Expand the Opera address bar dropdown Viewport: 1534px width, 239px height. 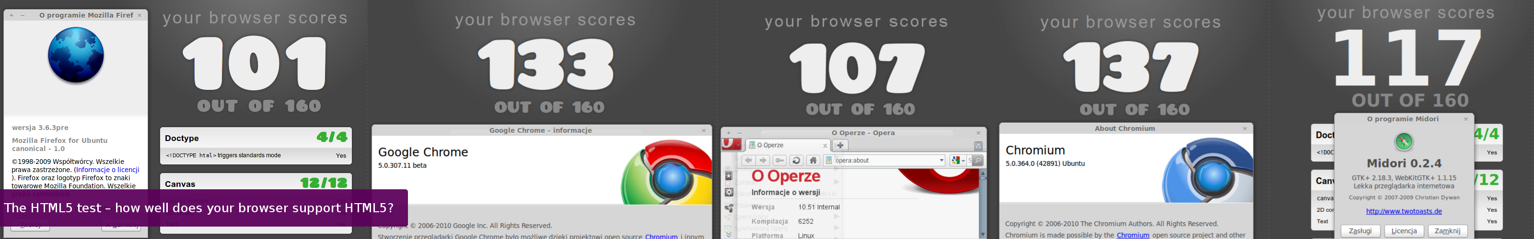click(941, 161)
